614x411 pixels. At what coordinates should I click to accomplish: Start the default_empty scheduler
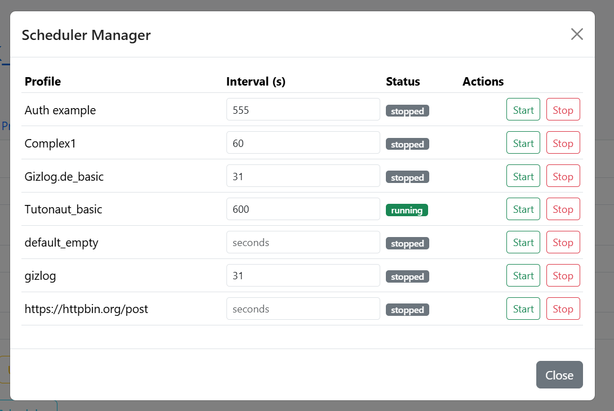click(x=523, y=243)
